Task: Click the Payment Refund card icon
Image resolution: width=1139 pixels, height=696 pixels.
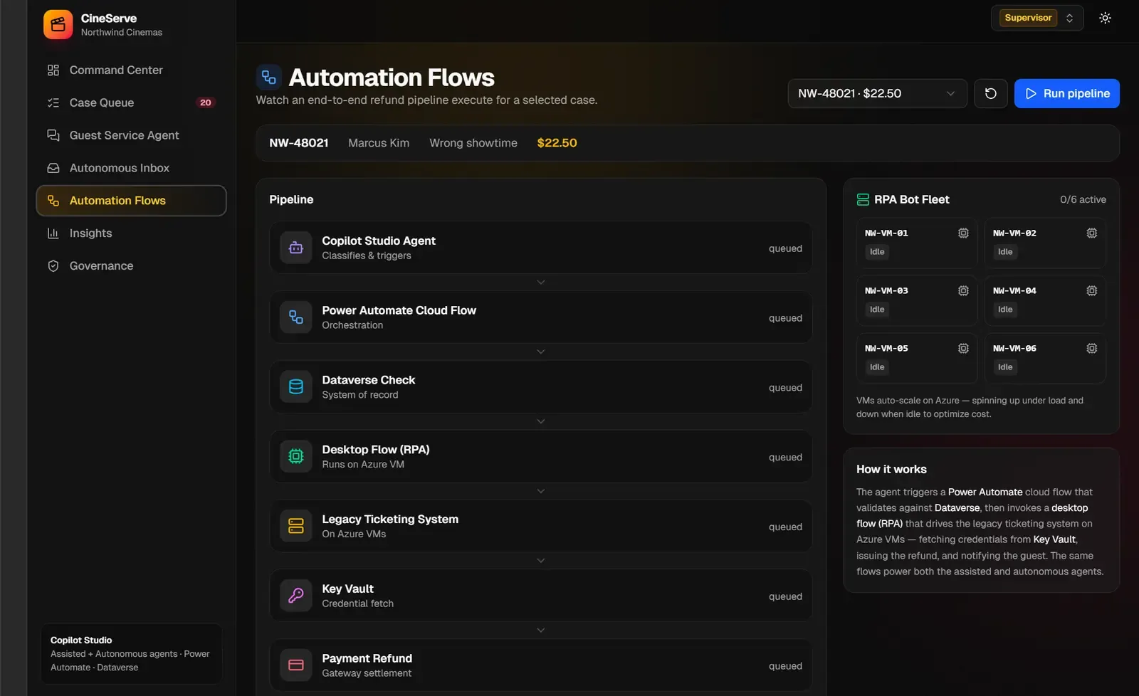Action: 296,665
